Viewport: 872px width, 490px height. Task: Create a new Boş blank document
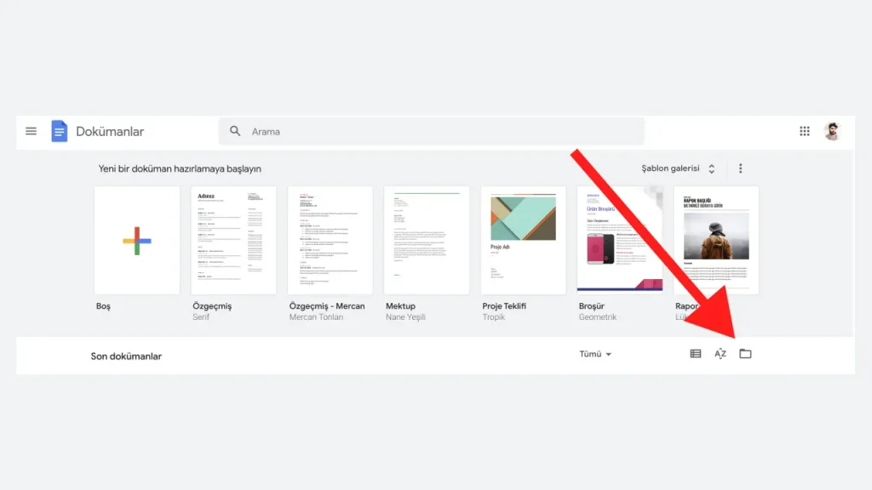[x=137, y=240]
